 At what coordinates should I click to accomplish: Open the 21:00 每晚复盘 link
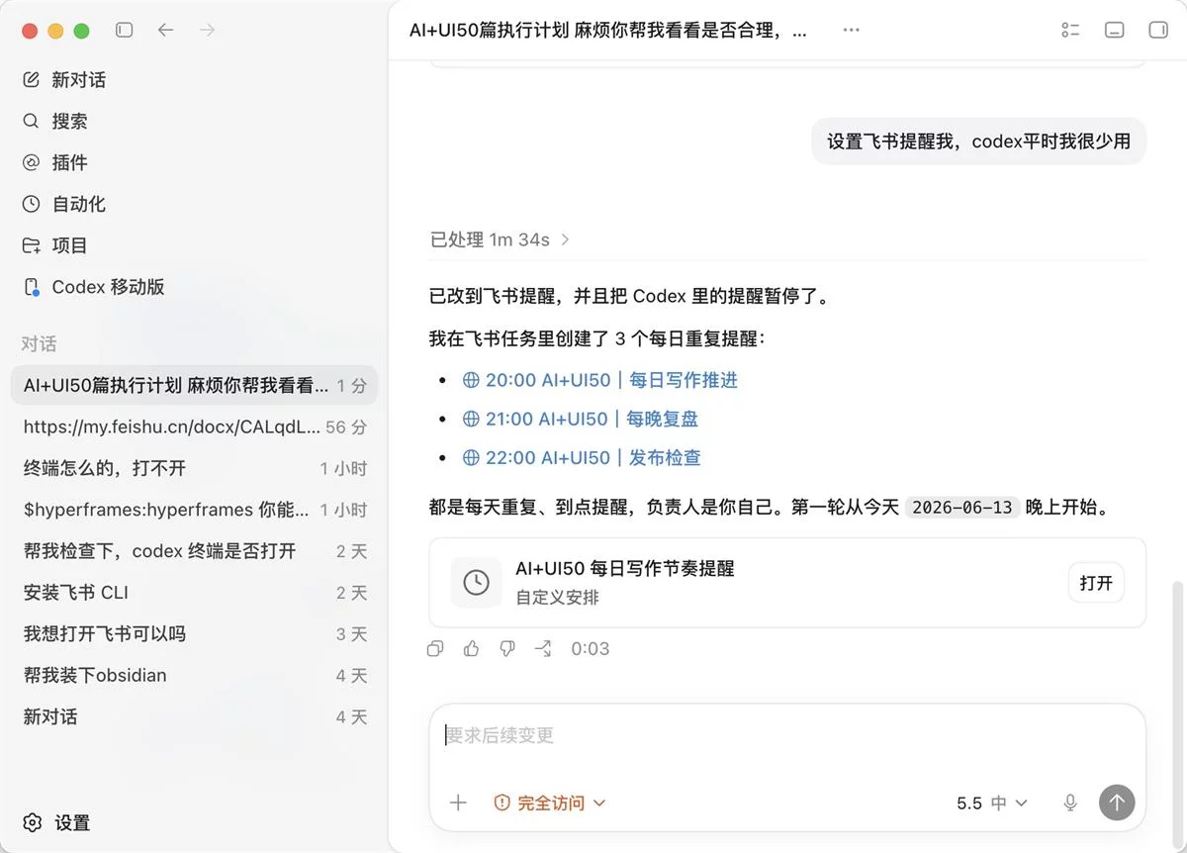(581, 420)
